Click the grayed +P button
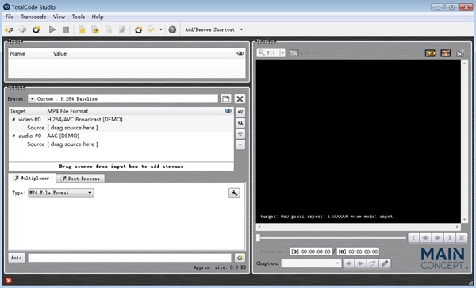476x288 pixels. 240,134
